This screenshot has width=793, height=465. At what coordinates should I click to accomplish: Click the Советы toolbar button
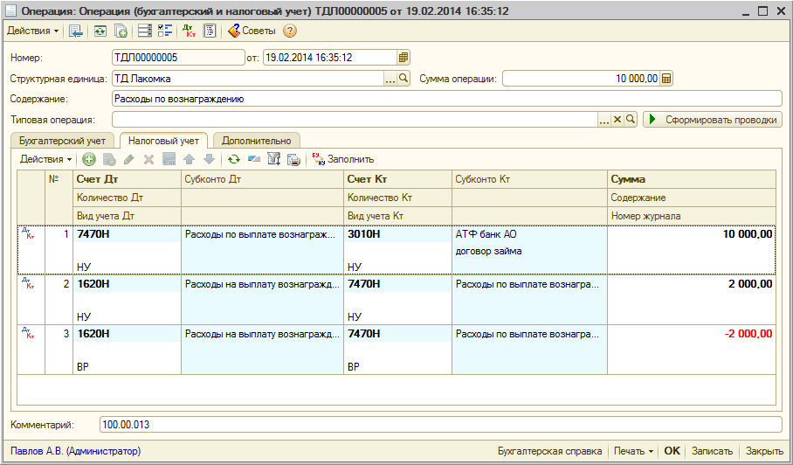tap(252, 31)
